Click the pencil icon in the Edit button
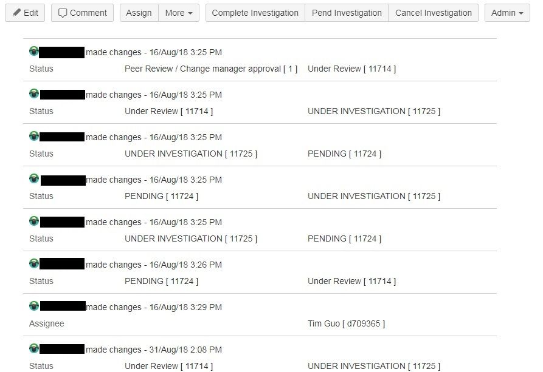Image resolution: width=543 pixels, height=372 pixels. click(16, 13)
